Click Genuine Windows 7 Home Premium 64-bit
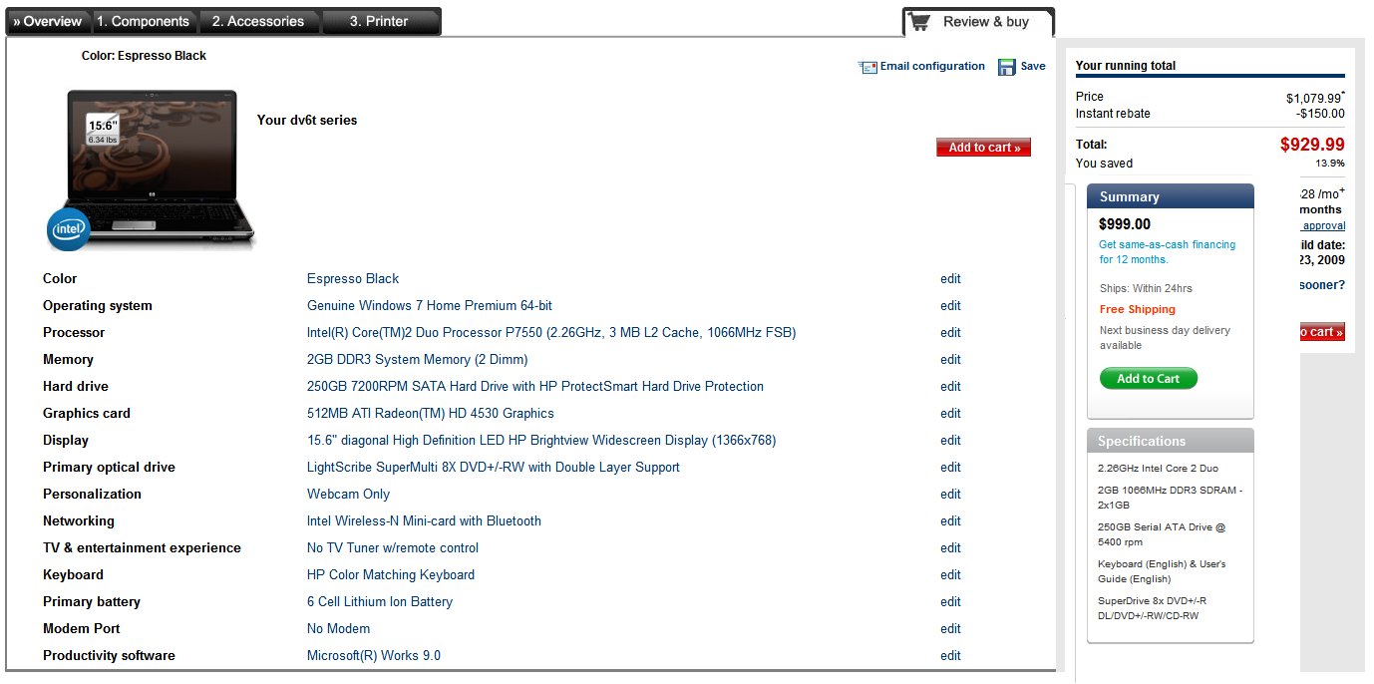 point(430,306)
